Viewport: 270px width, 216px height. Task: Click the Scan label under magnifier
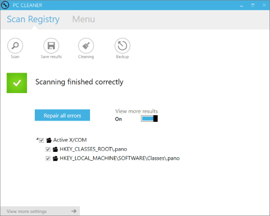[15, 56]
